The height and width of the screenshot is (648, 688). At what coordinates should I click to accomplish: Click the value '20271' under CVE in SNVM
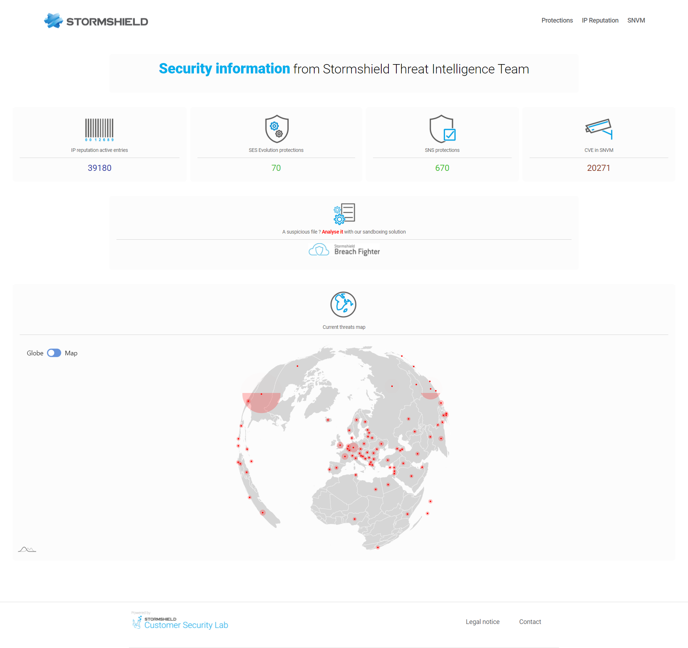[598, 168]
